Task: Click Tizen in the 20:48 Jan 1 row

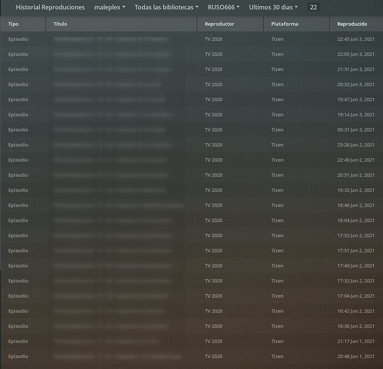Action: [277, 357]
